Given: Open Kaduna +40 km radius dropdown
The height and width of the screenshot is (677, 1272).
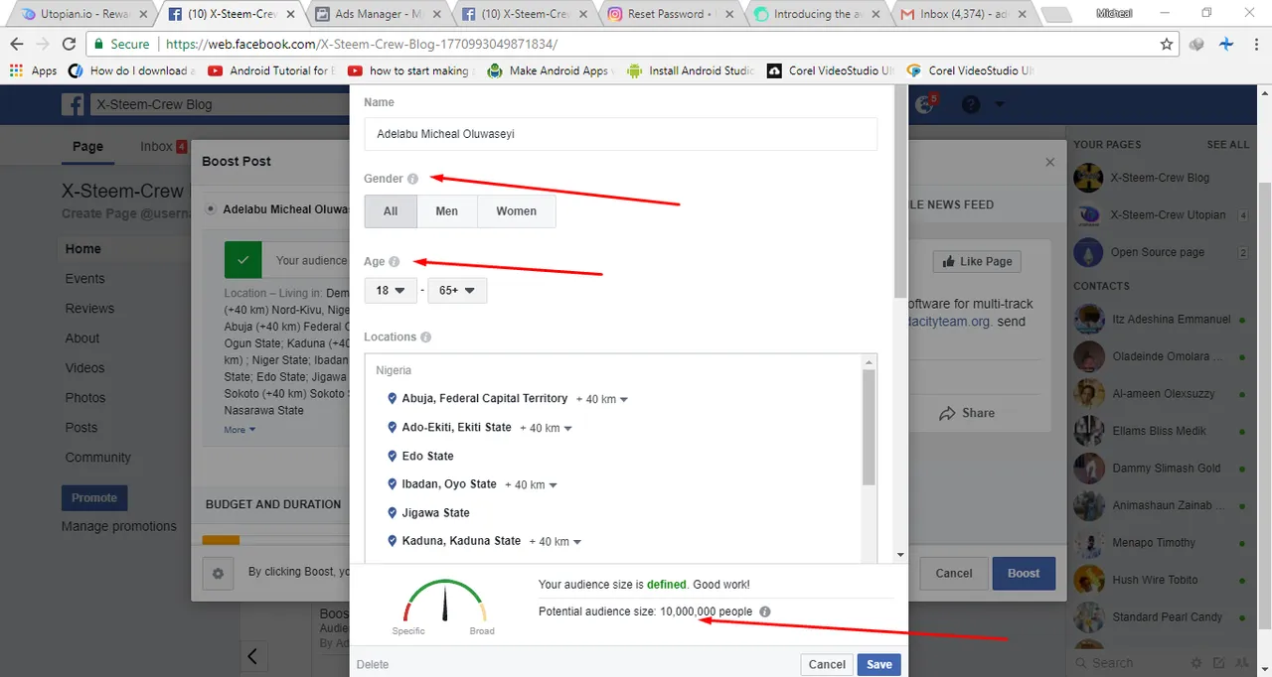Looking at the screenshot, I should point(555,542).
